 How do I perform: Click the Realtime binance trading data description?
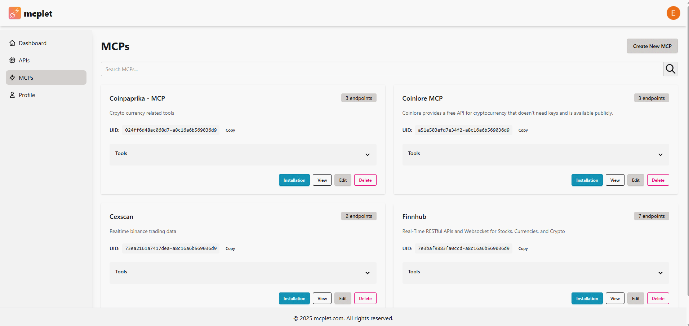coord(143,231)
